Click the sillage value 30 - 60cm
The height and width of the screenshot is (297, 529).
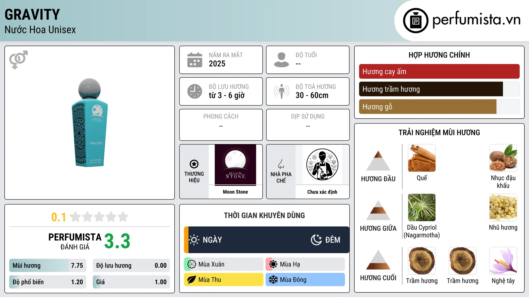(x=312, y=95)
